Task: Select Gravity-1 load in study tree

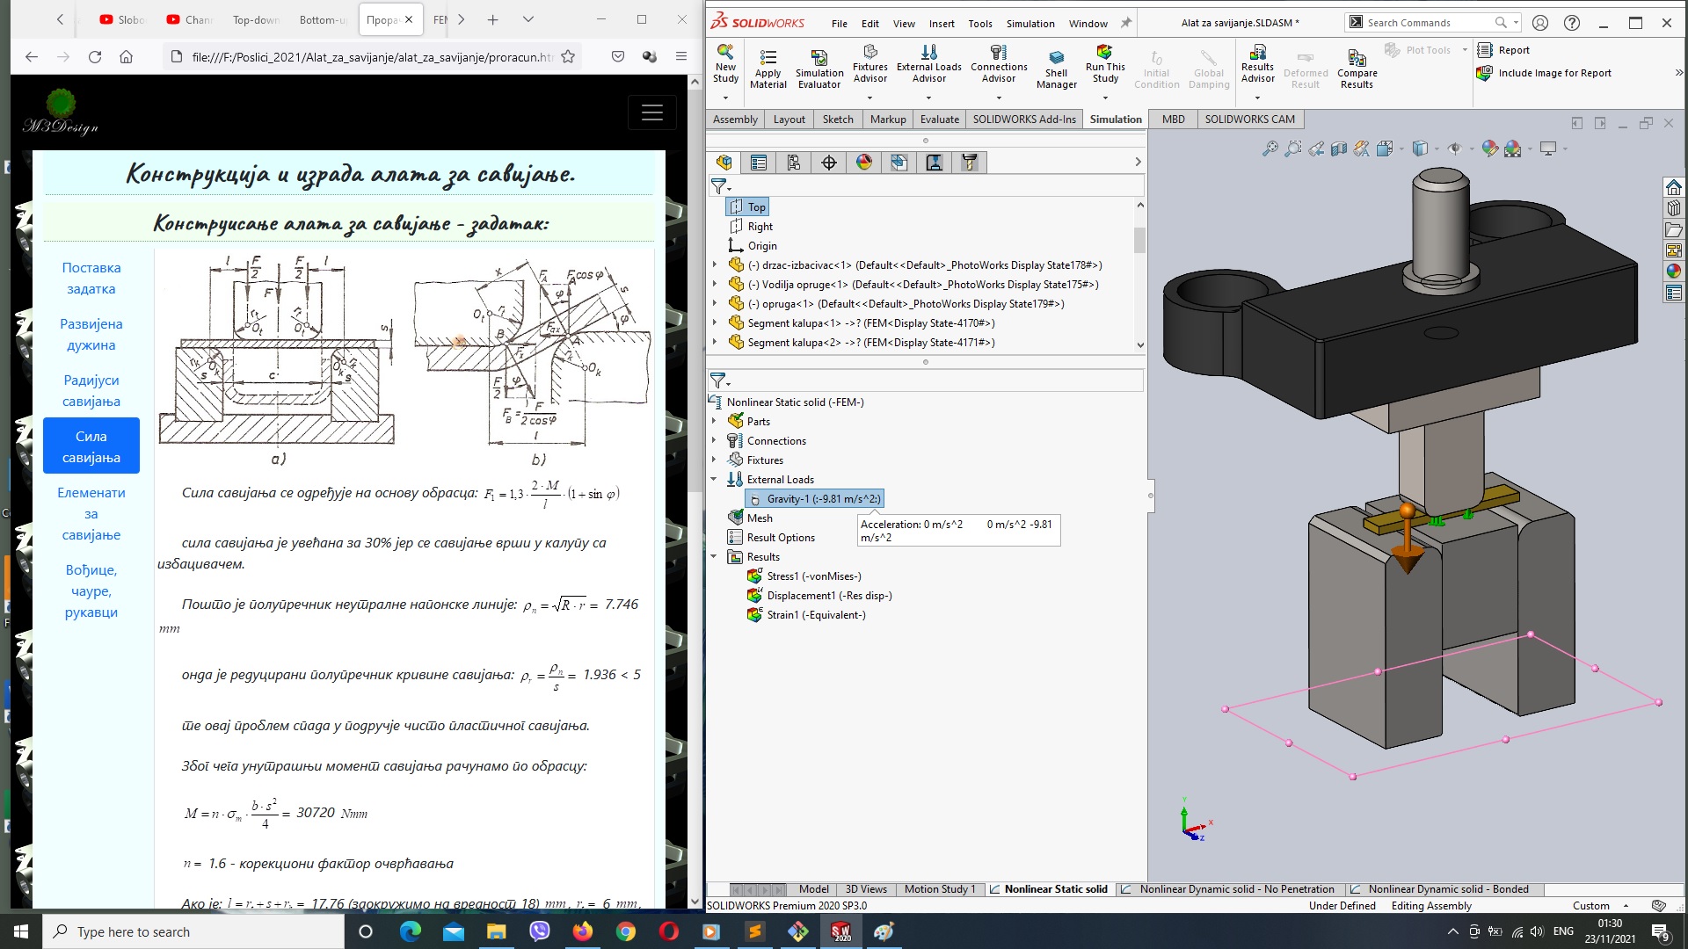Action: (x=814, y=499)
